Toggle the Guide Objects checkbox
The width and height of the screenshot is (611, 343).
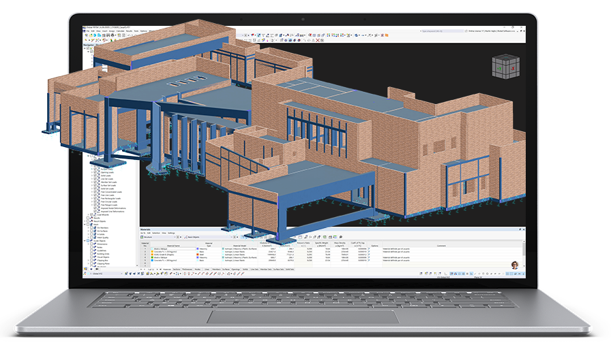point(88,241)
